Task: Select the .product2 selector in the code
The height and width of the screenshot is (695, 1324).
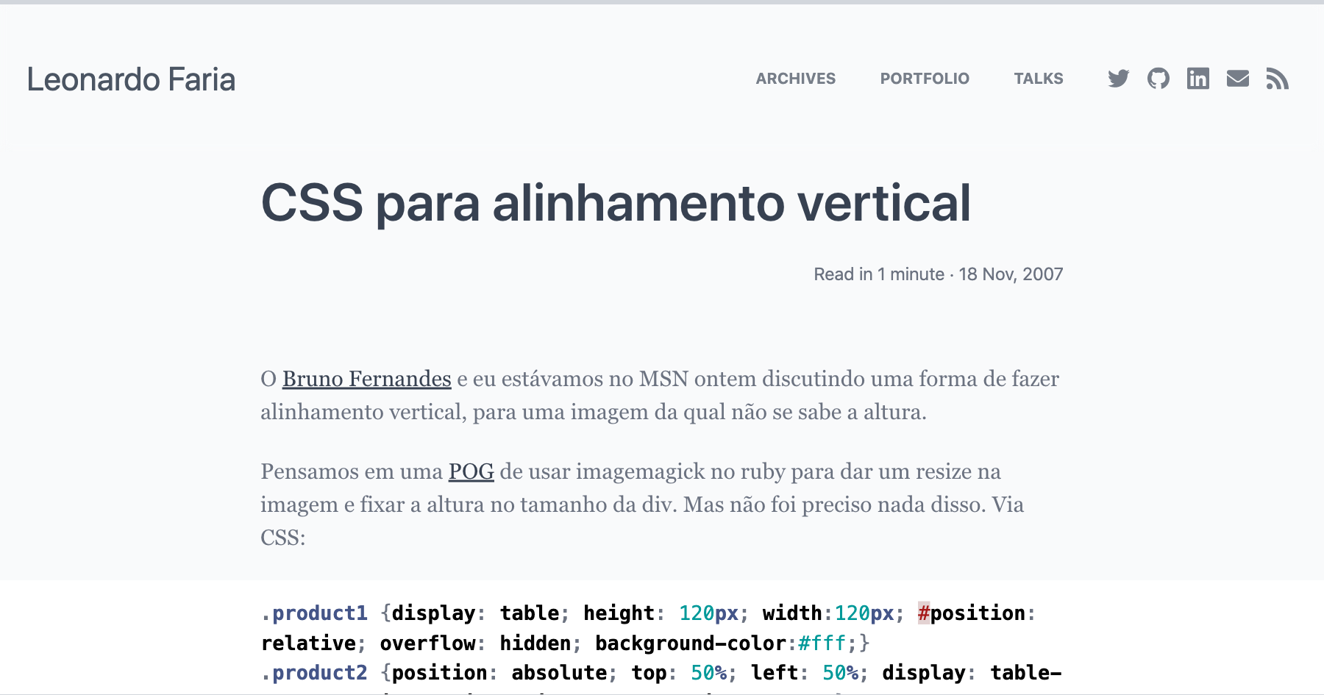Action: click(315, 672)
